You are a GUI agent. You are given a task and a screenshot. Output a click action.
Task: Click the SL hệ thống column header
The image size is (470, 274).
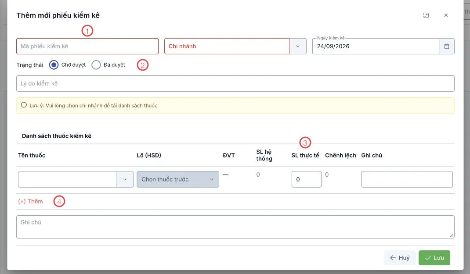(x=264, y=155)
